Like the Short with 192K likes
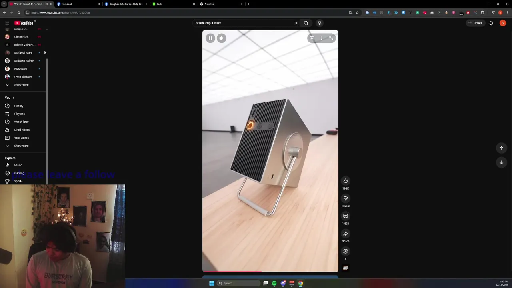This screenshot has width=512, height=288. (346, 181)
